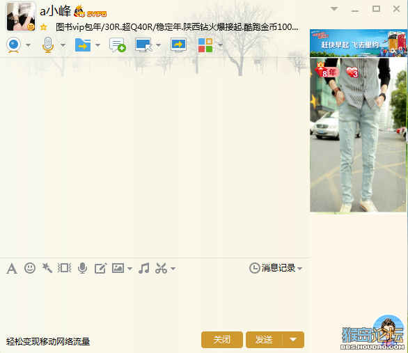Screen dimensions: 408x353
Task: Click the 发送 send button
Action: [x=264, y=340]
